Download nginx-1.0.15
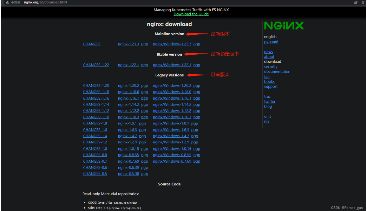 pyautogui.click(x=129, y=149)
